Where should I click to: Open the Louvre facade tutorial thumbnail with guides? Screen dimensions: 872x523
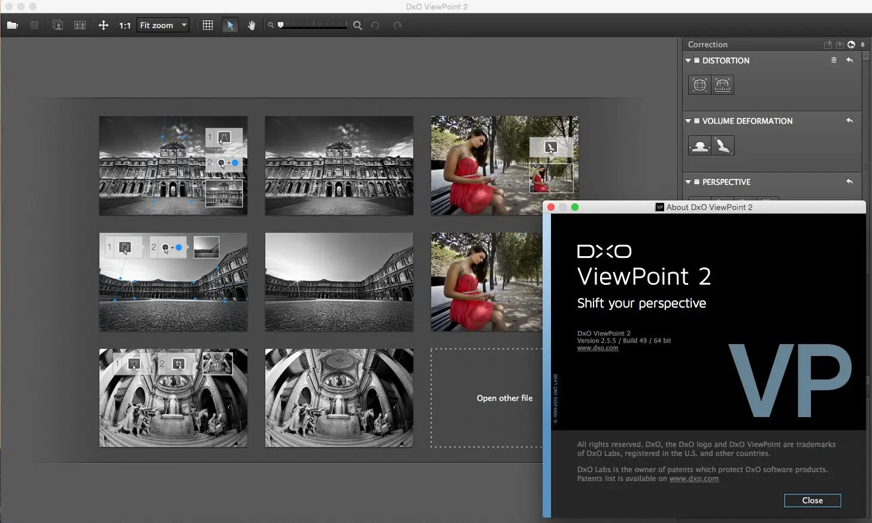[x=173, y=166]
